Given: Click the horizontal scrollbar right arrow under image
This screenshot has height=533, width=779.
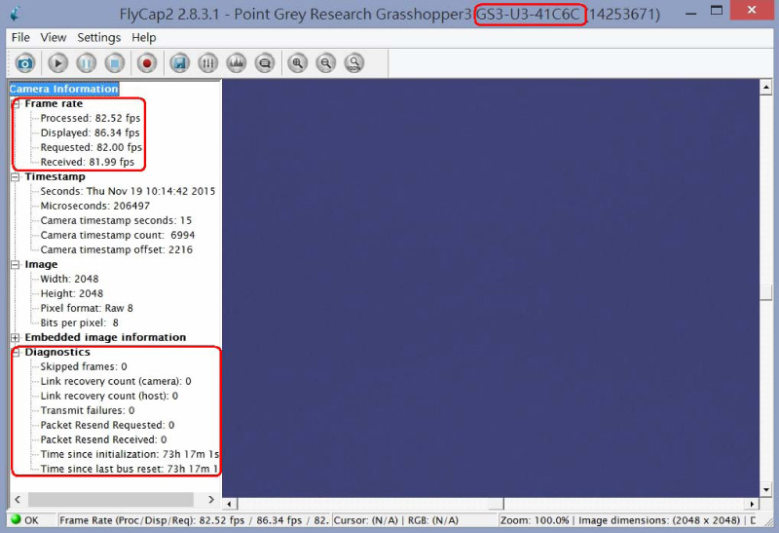Looking at the screenshot, I should coord(752,504).
